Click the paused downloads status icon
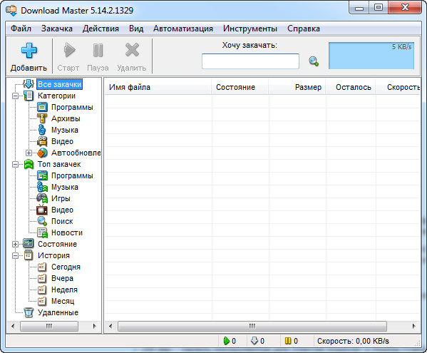Viewport: 427px width, 353px height. point(288,341)
